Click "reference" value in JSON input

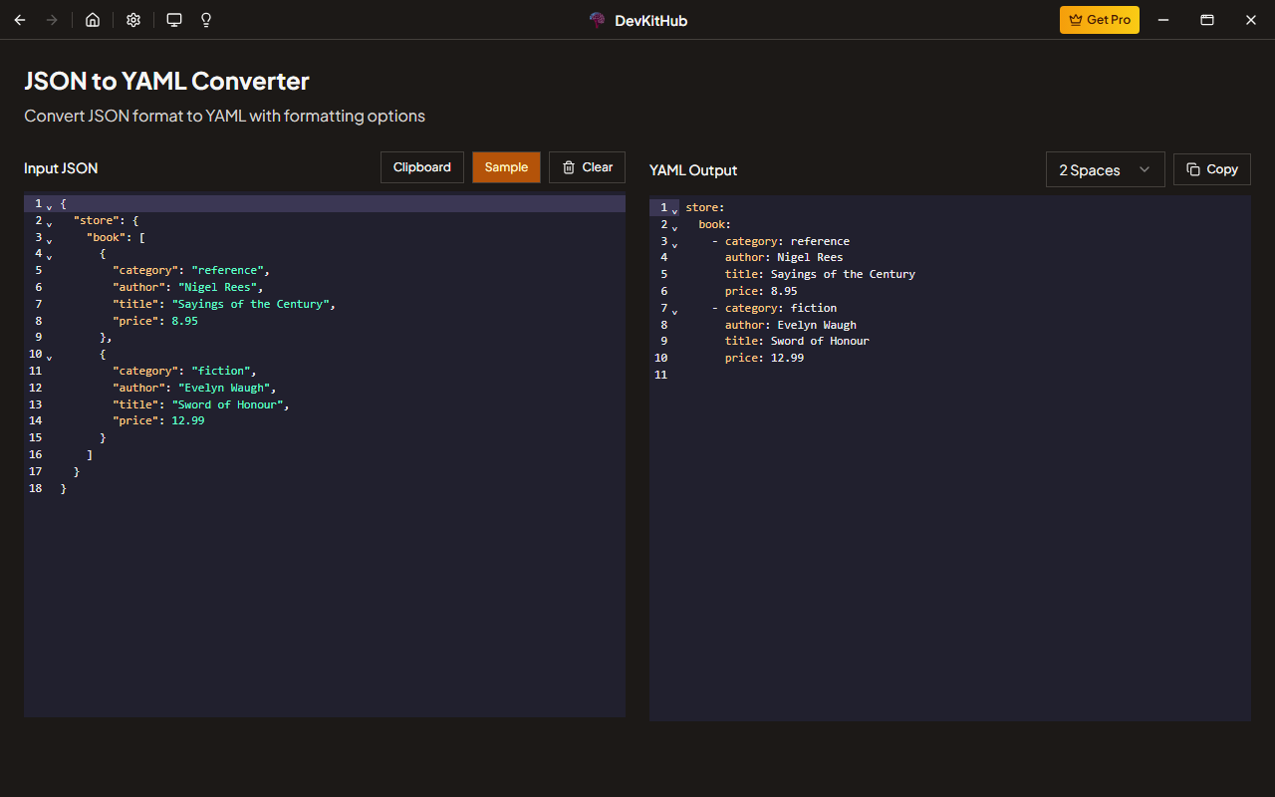pyautogui.click(x=228, y=270)
